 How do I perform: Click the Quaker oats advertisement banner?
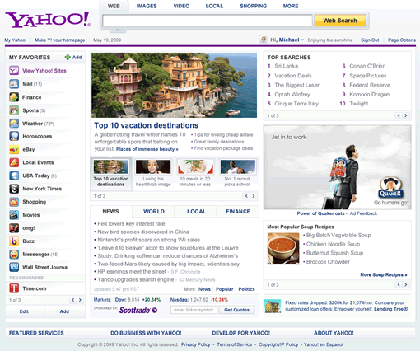pos(337,167)
